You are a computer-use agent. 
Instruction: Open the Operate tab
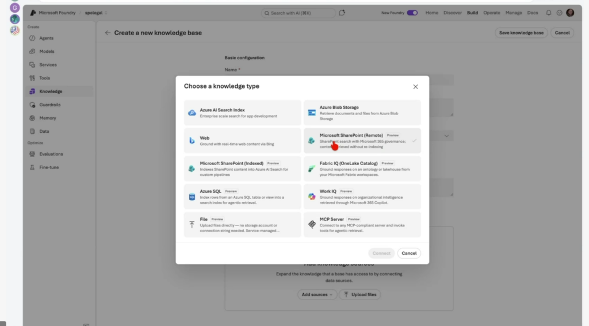[x=492, y=13]
